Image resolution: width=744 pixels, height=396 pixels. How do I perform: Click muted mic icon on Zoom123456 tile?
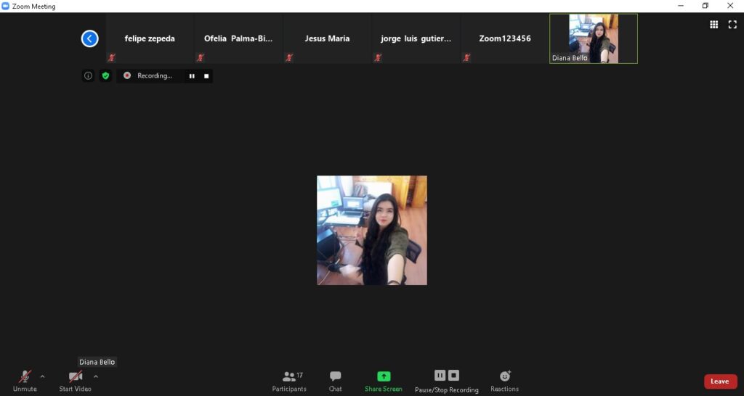pyautogui.click(x=466, y=58)
